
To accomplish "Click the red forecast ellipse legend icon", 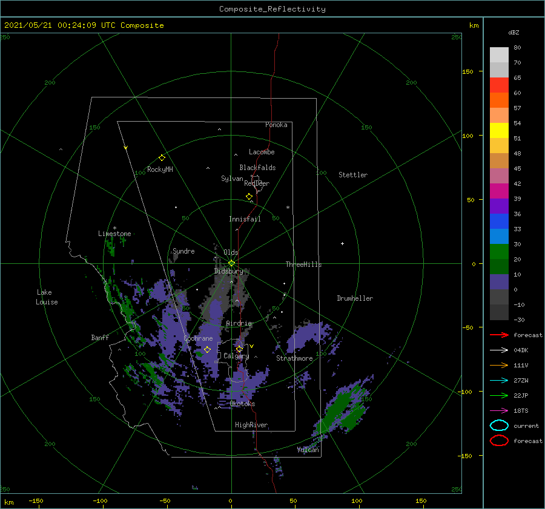I will tap(499, 441).
